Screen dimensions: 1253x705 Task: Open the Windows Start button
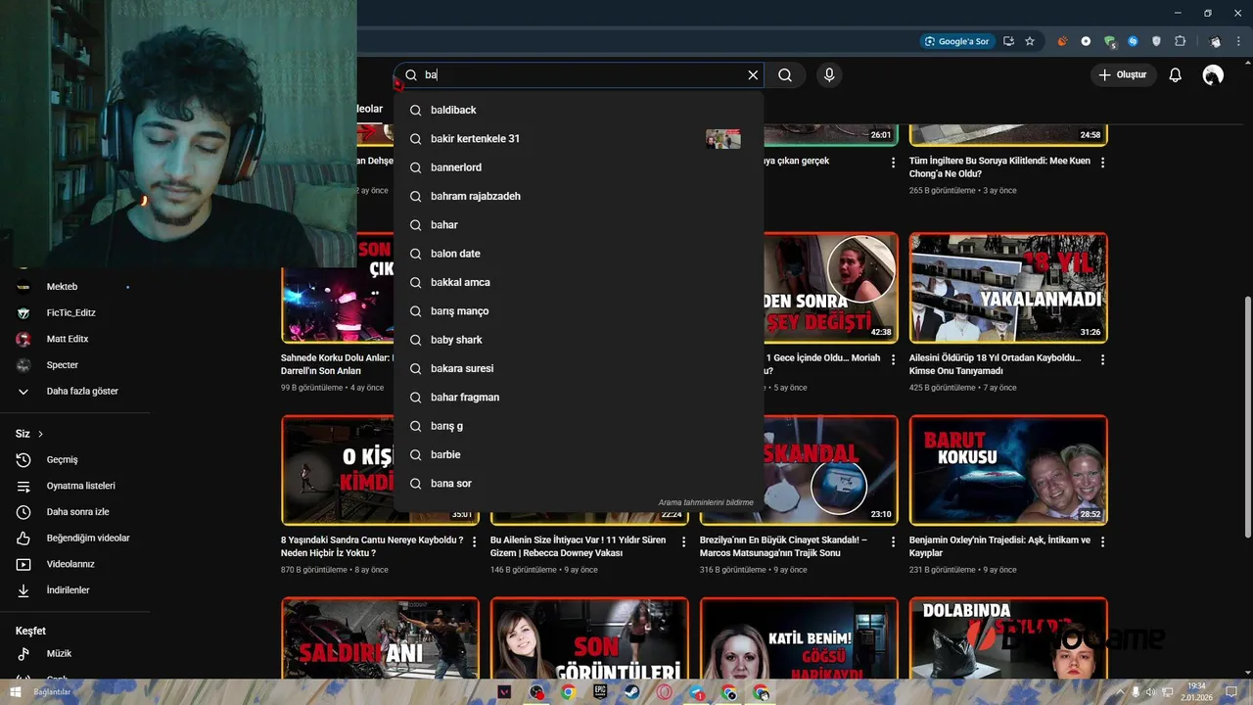pos(14,692)
